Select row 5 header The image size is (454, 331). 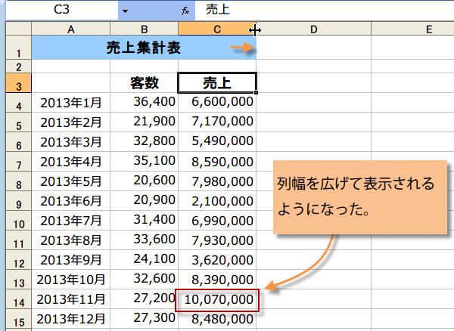pos(18,122)
